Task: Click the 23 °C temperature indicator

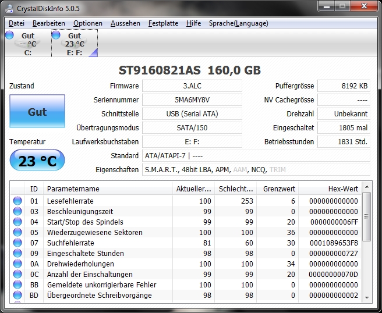Action: [37, 160]
